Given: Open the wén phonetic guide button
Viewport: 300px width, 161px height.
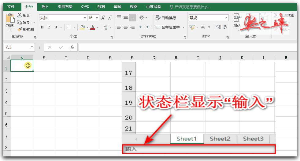Looking at the screenshot, I should (x=106, y=27).
